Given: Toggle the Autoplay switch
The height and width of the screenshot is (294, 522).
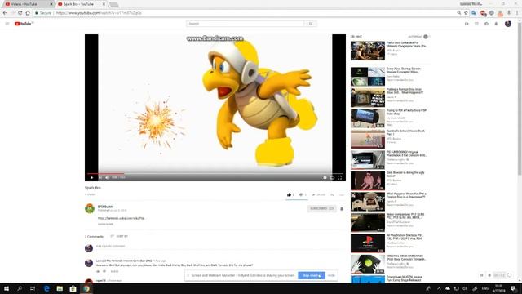Looking at the screenshot, I should click(426, 37).
